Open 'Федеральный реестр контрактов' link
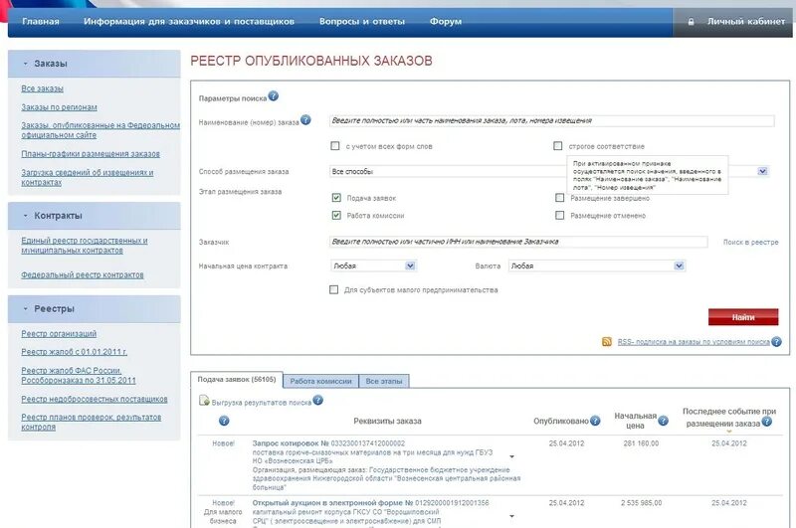 point(83,274)
